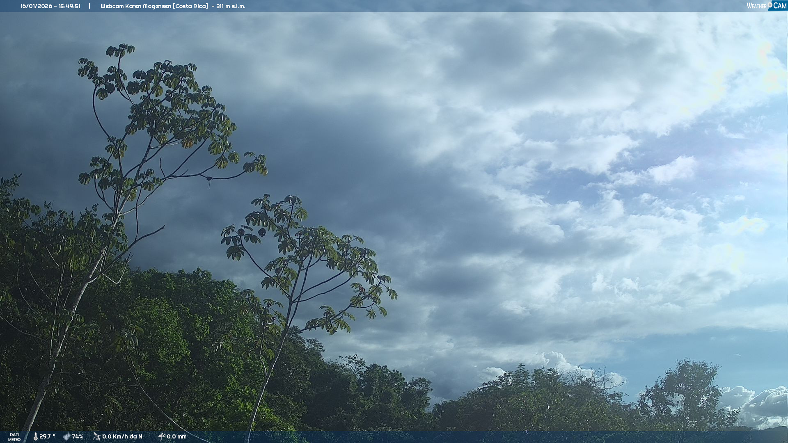Click the rain umbrella precipitation icon

(x=161, y=436)
